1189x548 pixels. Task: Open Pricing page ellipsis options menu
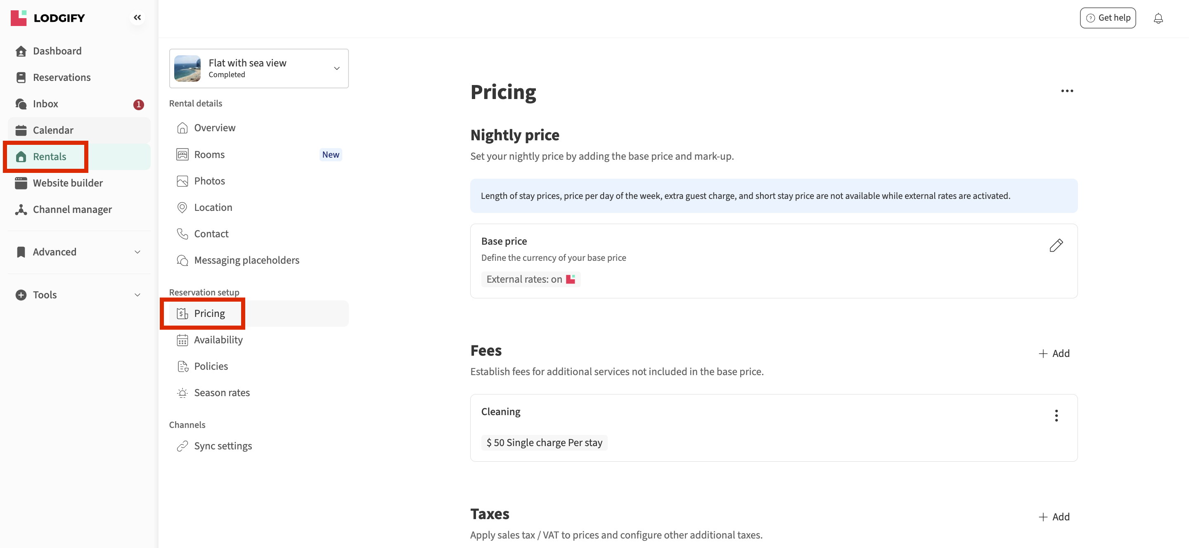pyautogui.click(x=1067, y=91)
